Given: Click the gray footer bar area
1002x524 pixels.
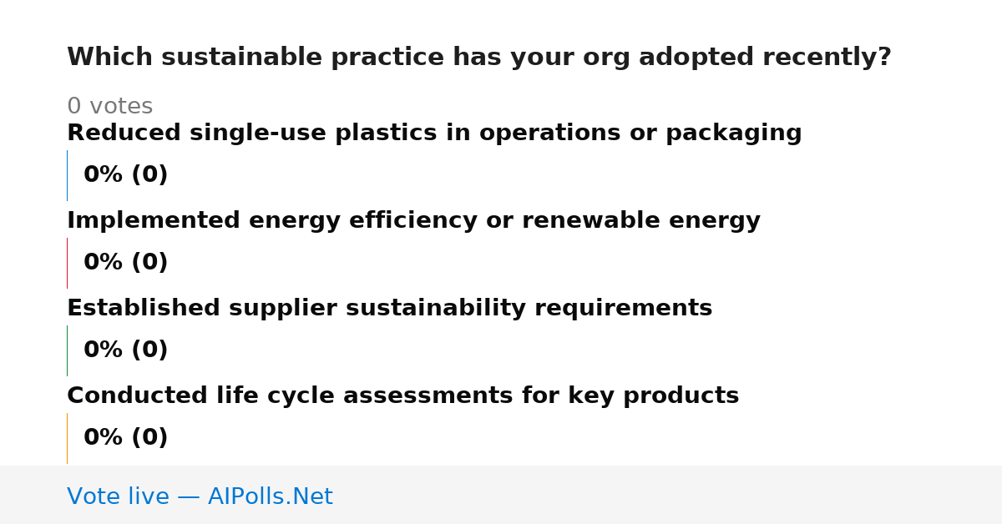Looking at the screenshot, I should coord(501,495).
